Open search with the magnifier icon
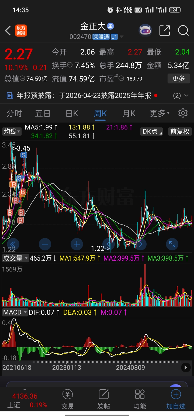This screenshot has width=194, height=420. (183, 30)
